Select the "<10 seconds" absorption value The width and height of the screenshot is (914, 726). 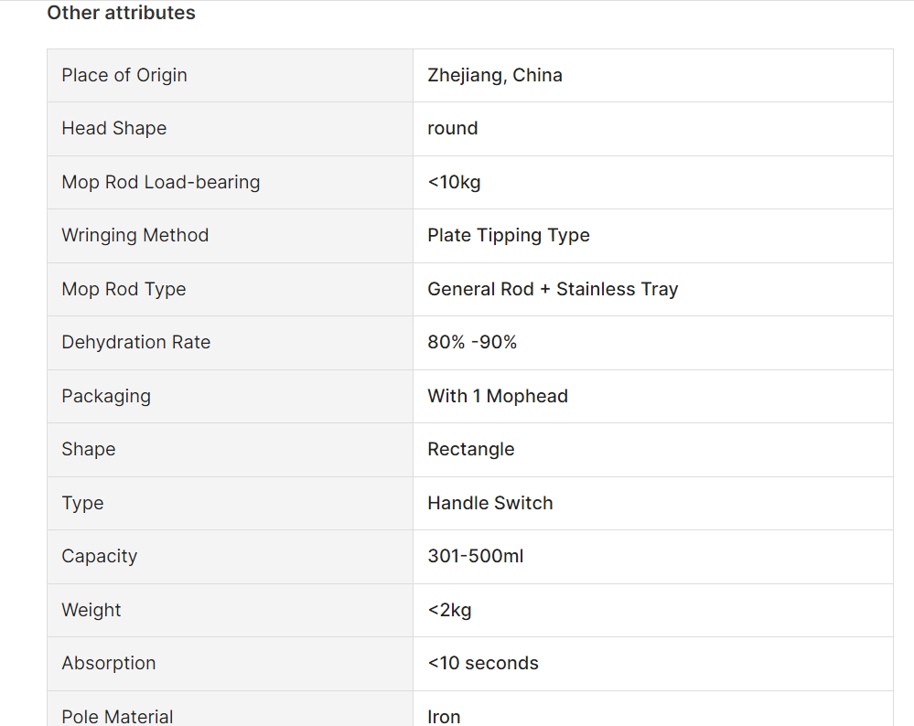(x=483, y=663)
